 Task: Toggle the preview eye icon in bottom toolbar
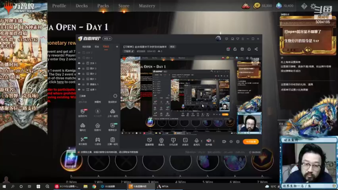(x=231, y=141)
